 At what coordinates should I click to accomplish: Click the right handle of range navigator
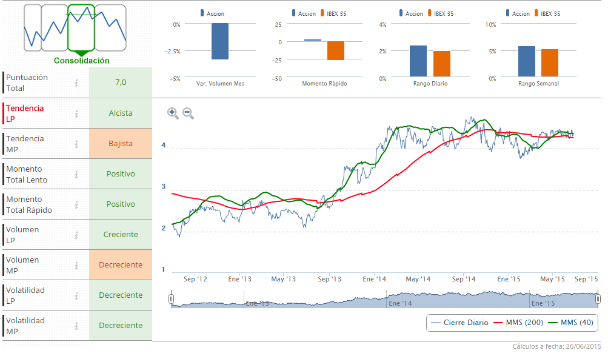(x=598, y=299)
